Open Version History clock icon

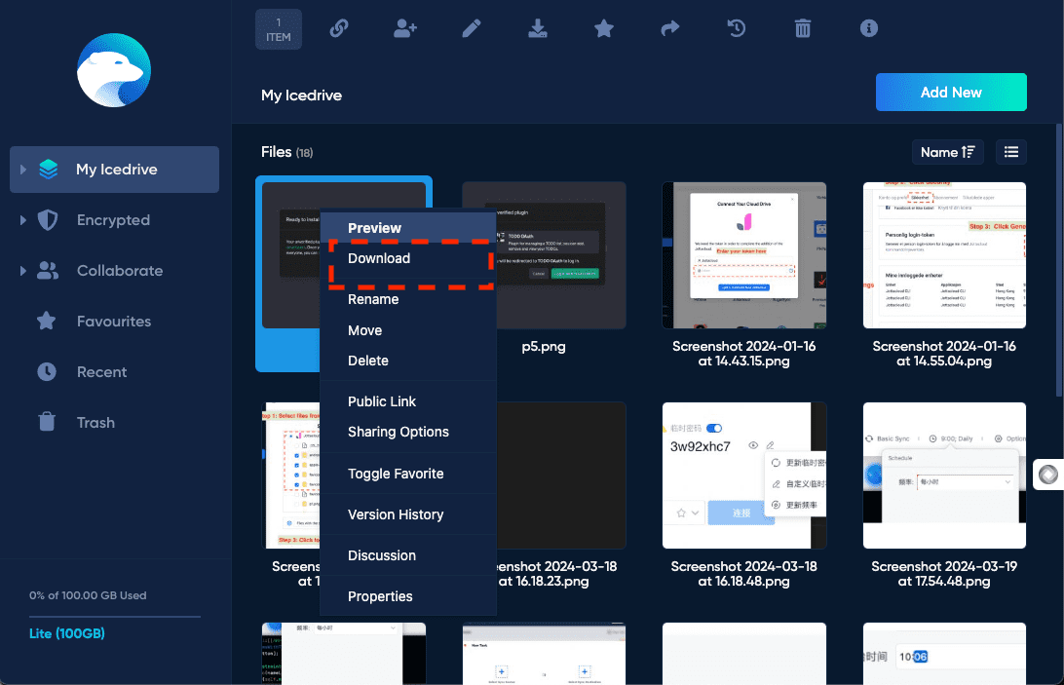point(736,28)
